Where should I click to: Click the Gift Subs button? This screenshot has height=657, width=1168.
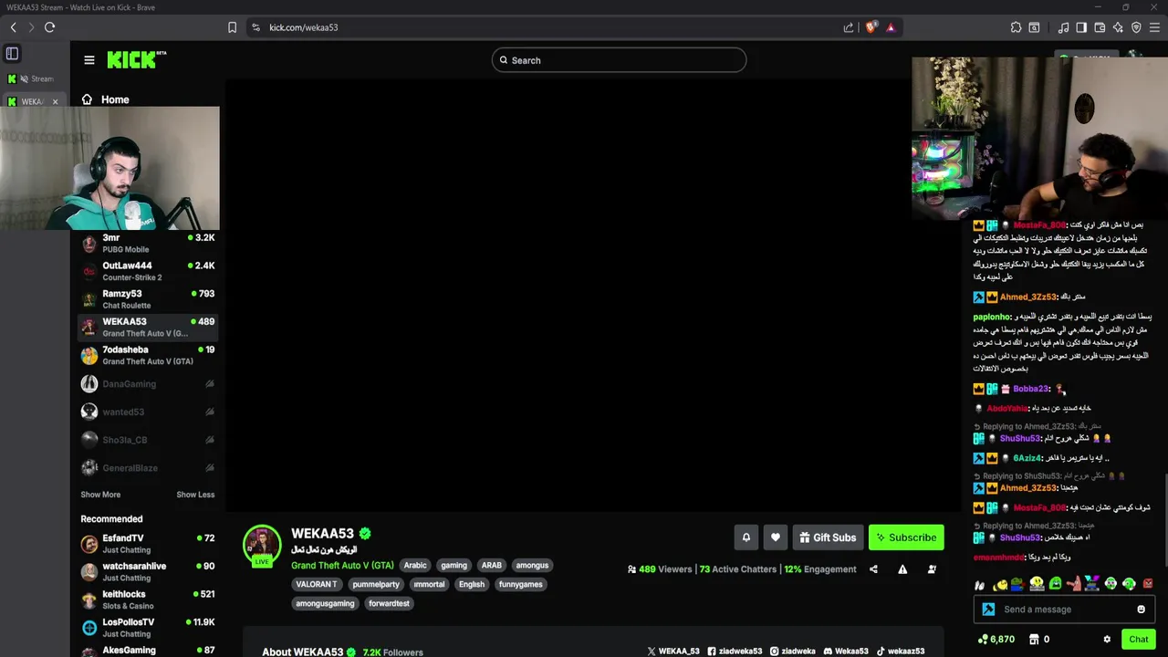828,537
